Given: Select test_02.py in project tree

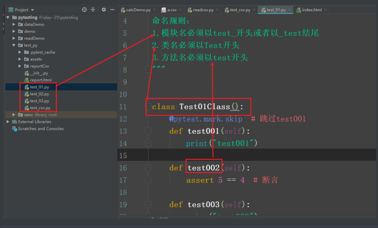Looking at the screenshot, I should [x=40, y=94].
